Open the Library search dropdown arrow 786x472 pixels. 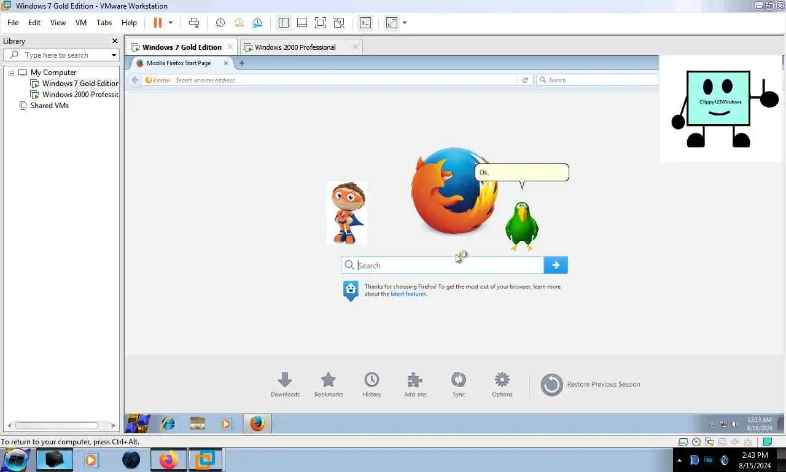click(114, 55)
